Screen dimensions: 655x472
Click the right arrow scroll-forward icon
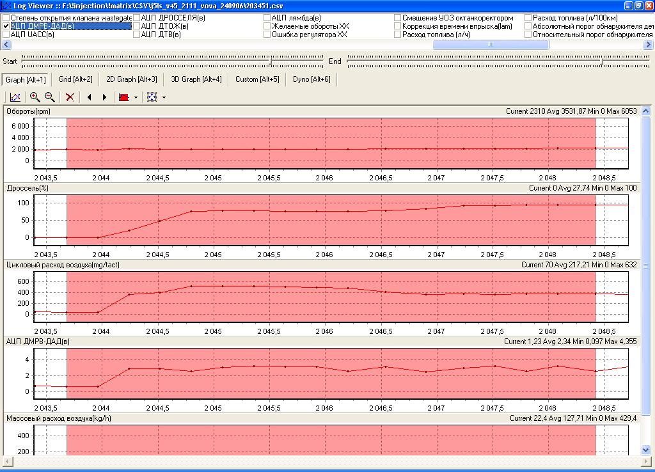tap(104, 97)
